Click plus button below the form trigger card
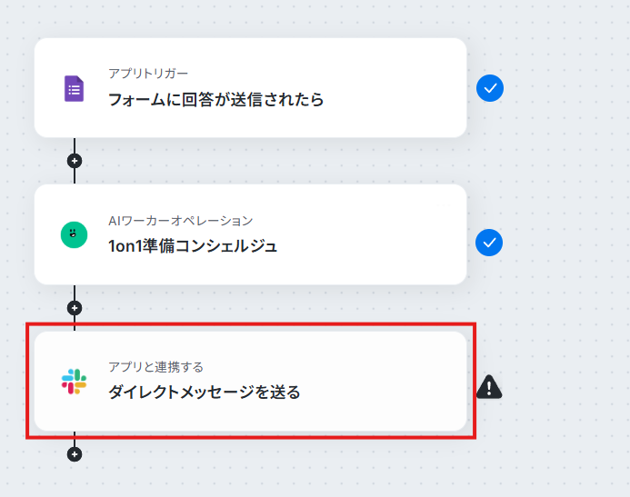This screenshot has height=497, width=630. 75,161
